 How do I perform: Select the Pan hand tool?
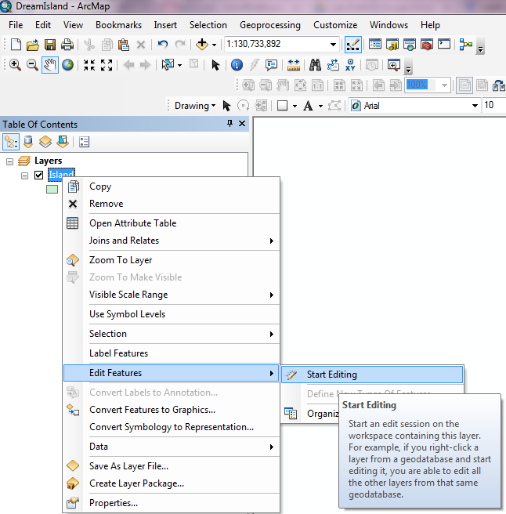click(50, 64)
